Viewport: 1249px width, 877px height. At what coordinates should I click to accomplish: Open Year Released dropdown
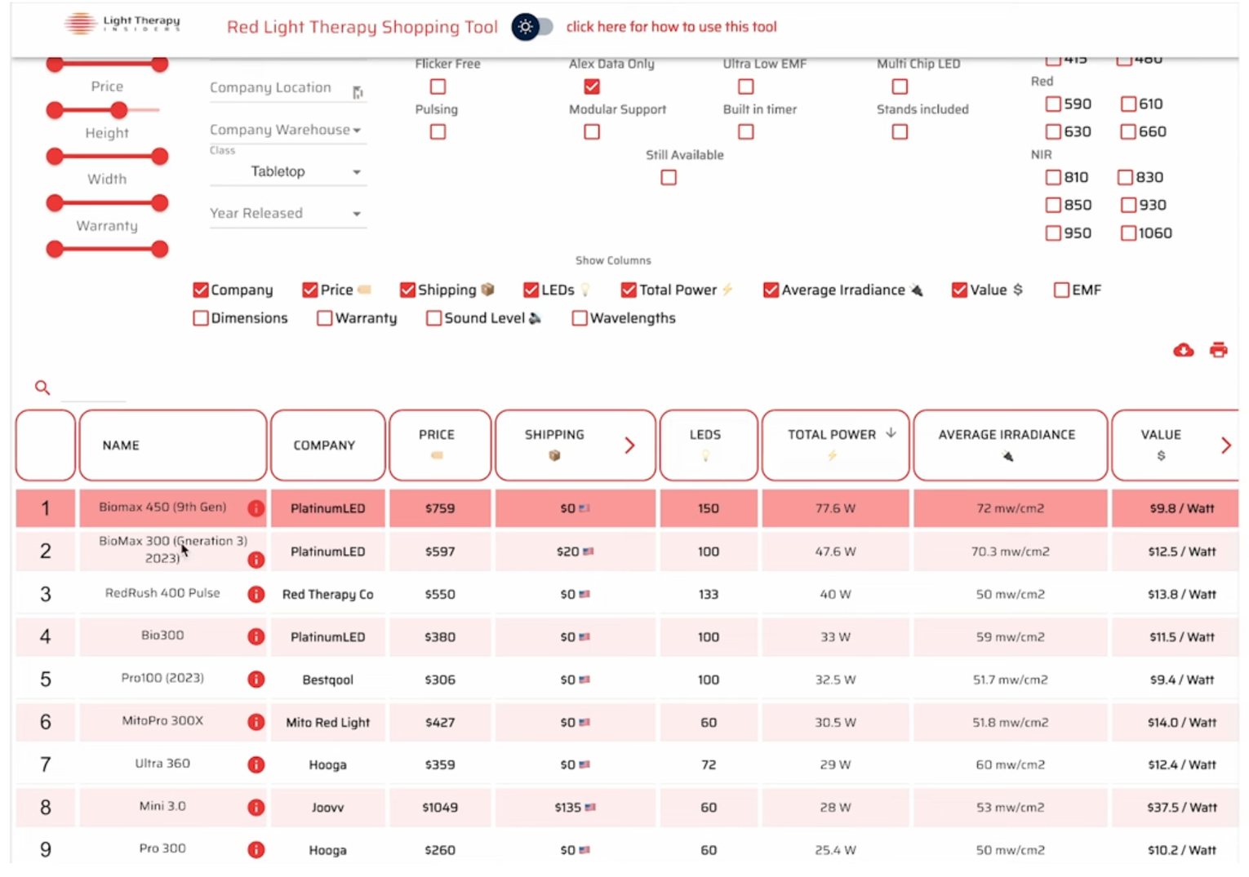288,213
